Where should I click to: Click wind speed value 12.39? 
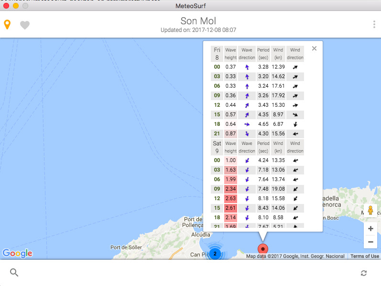278,67
